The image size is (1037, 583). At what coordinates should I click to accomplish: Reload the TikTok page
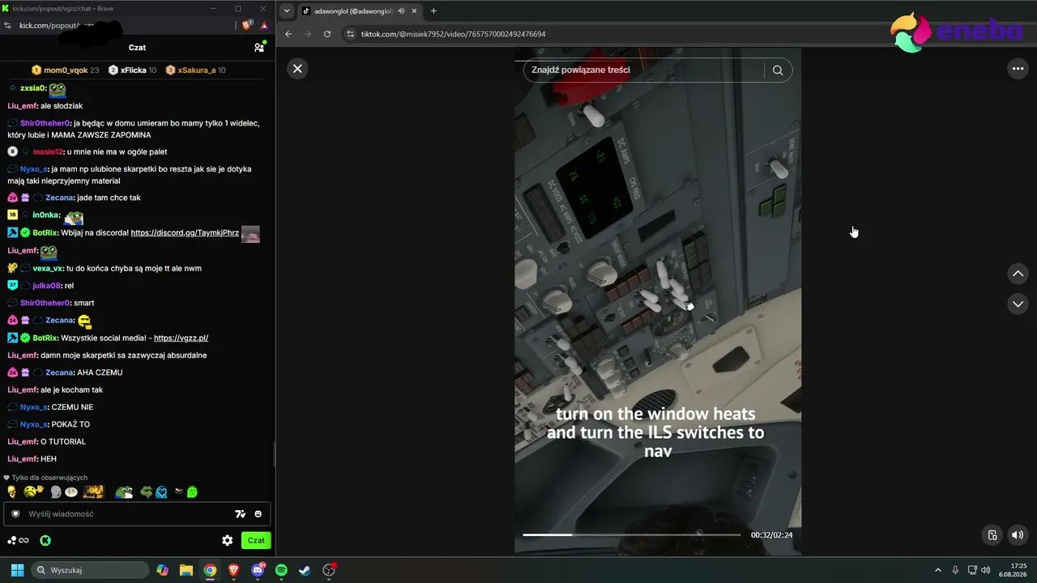coord(327,34)
